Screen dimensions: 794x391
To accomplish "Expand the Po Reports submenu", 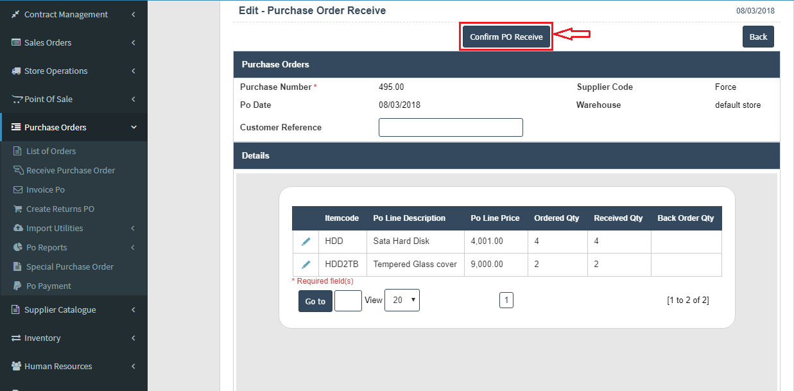I will click(132, 248).
